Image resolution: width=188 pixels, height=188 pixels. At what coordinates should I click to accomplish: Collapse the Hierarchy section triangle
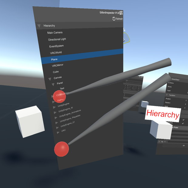click(x=39, y=26)
